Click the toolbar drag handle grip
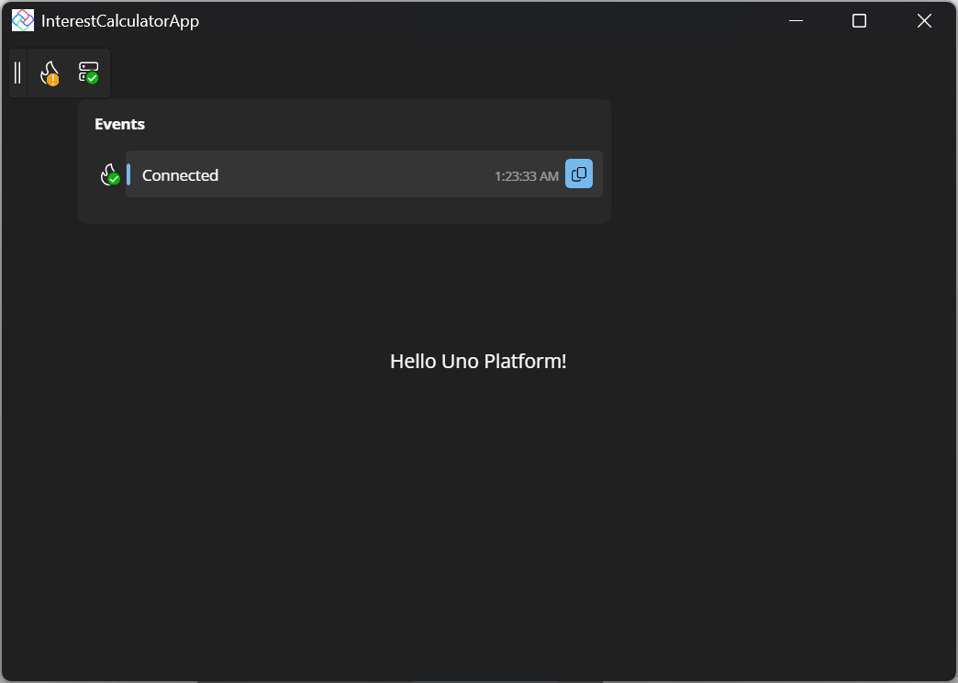Screen dimensions: 958x683 (17, 73)
